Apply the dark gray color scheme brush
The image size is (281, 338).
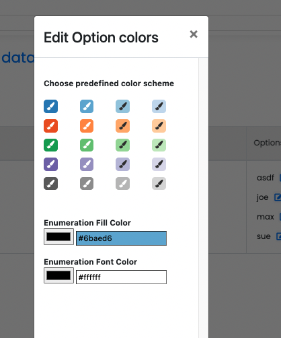[x=50, y=184]
